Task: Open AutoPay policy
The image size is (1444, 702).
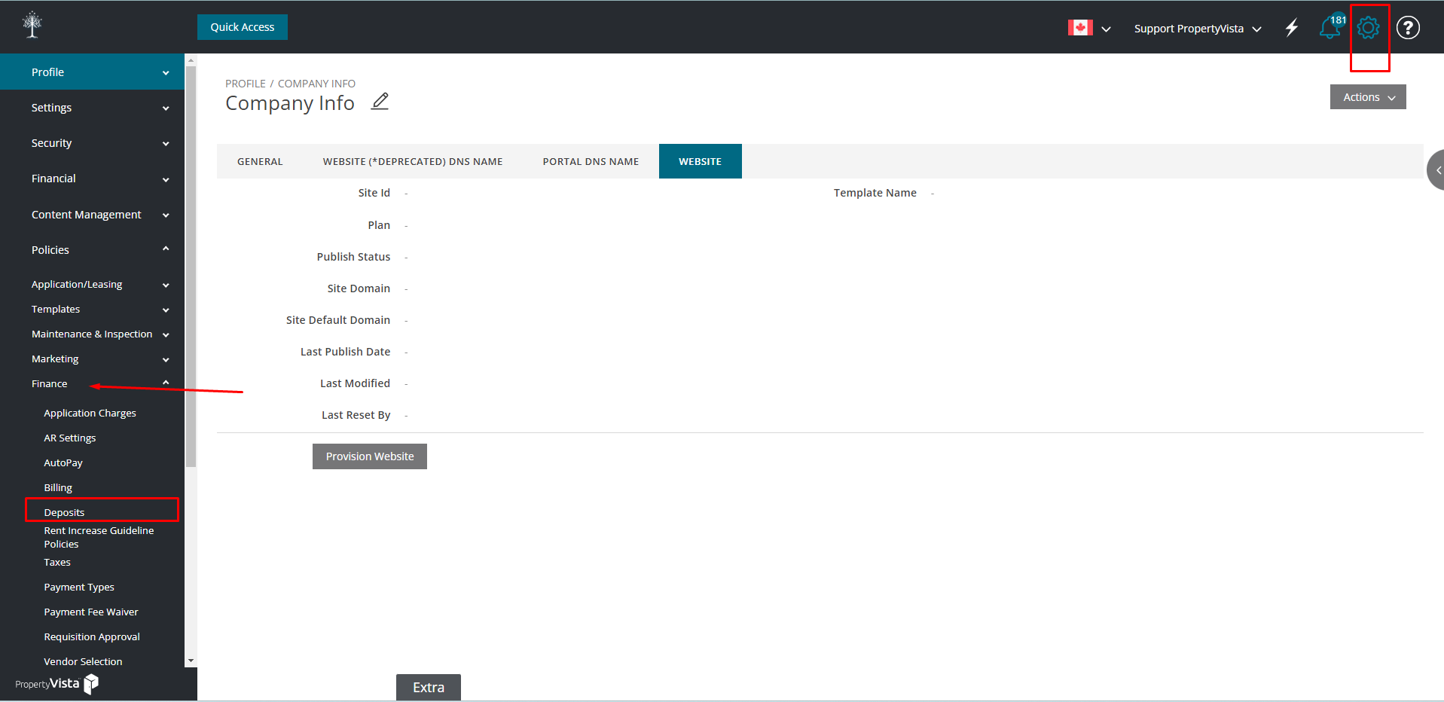Action: [63, 463]
